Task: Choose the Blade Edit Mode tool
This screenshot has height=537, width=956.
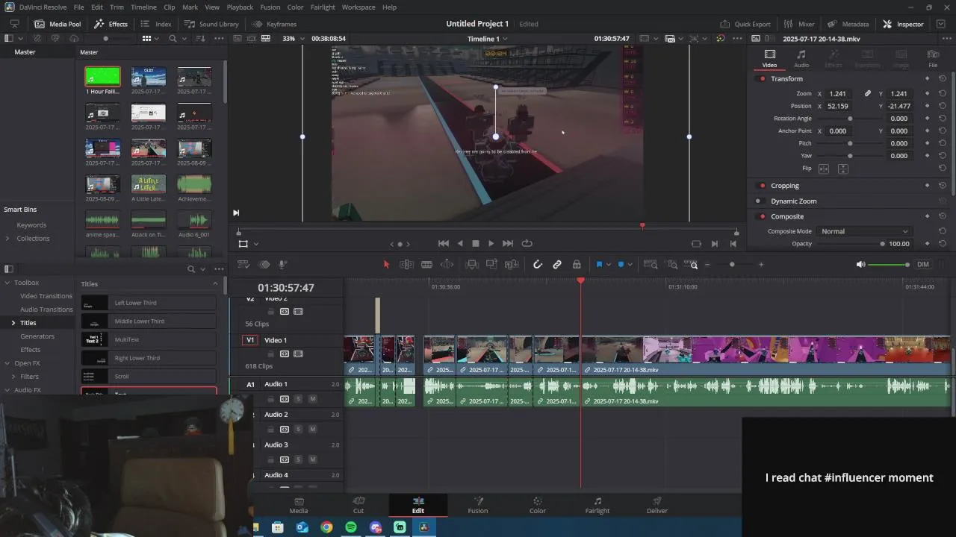Action: tap(426, 265)
